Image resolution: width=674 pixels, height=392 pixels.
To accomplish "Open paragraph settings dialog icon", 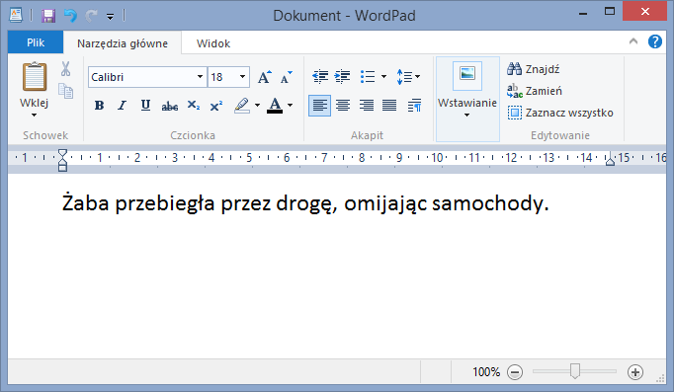I will pos(414,106).
